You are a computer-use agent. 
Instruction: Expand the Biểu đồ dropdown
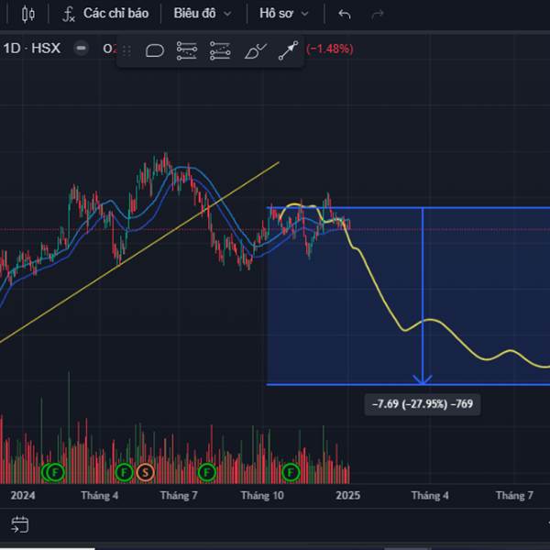(203, 14)
